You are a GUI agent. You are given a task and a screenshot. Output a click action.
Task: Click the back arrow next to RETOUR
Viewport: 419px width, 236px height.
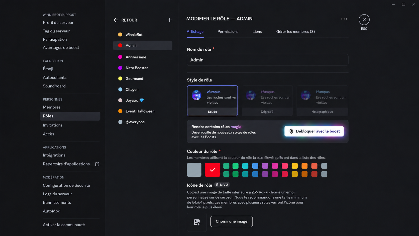coord(116,20)
